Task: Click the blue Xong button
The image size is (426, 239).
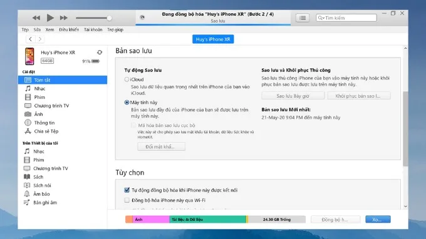Action: [378, 220]
